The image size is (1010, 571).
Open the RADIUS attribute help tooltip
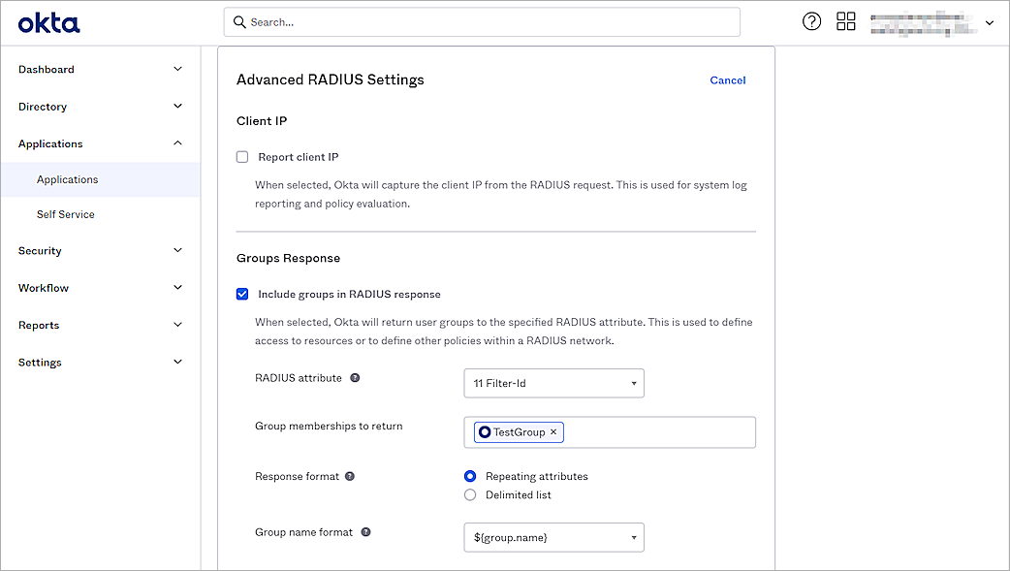coord(354,377)
